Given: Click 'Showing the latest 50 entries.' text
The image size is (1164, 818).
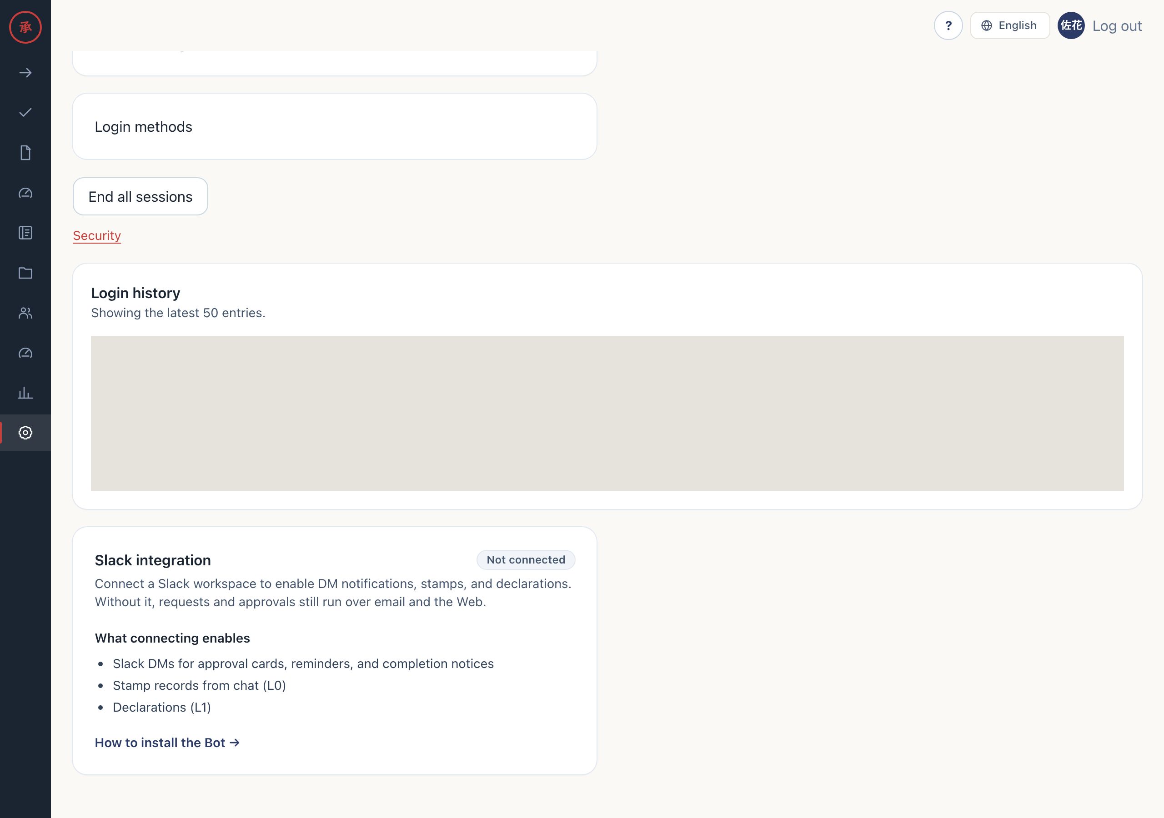Looking at the screenshot, I should [x=178, y=313].
